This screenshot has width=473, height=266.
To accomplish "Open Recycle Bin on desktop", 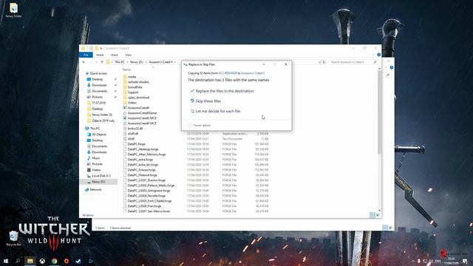I will (x=13, y=238).
